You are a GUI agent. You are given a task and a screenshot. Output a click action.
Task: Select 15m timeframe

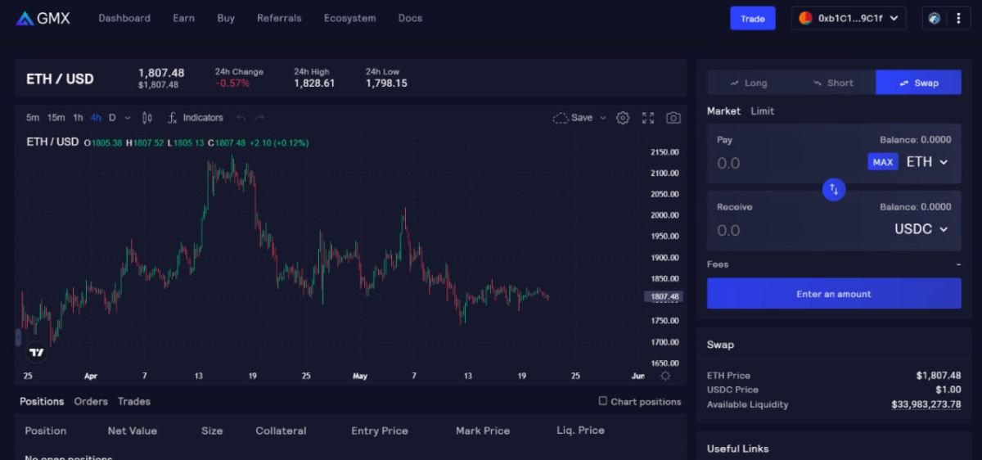[56, 118]
